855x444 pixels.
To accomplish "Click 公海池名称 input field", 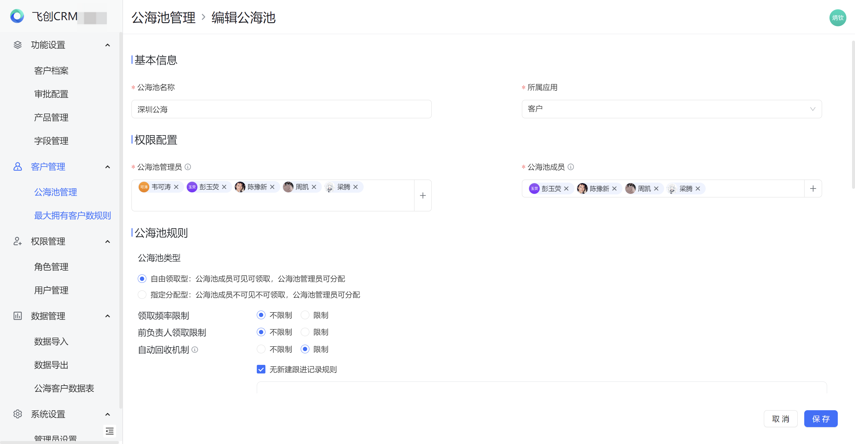I will pyautogui.click(x=281, y=109).
